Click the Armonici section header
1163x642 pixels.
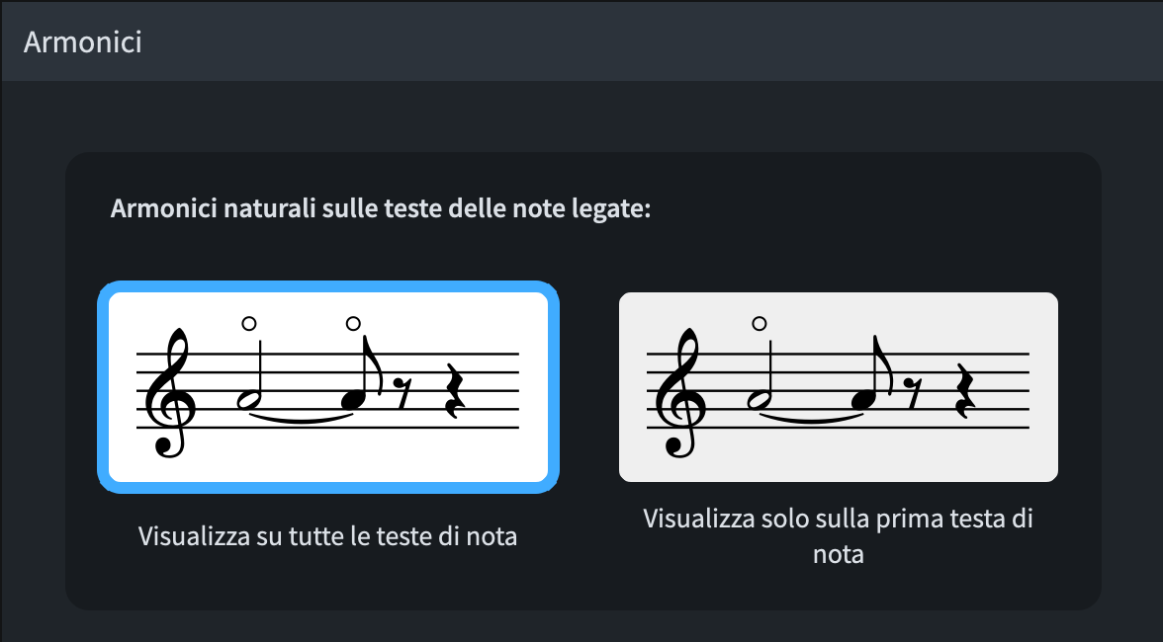(x=83, y=42)
